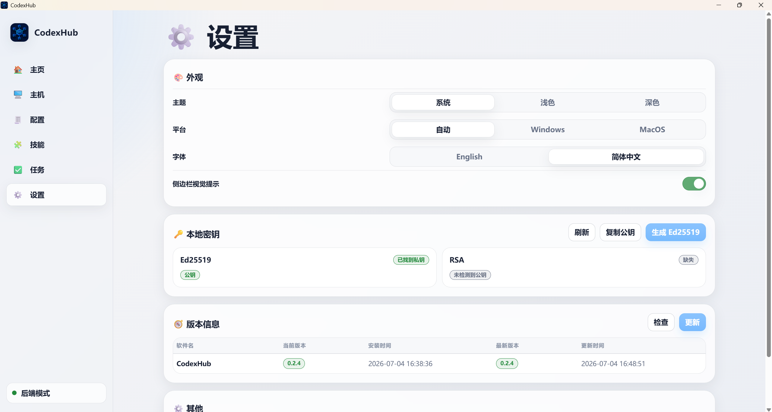Image resolution: width=772 pixels, height=412 pixels.
Task: Restore down the CodexHub window
Action: click(739, 5)
